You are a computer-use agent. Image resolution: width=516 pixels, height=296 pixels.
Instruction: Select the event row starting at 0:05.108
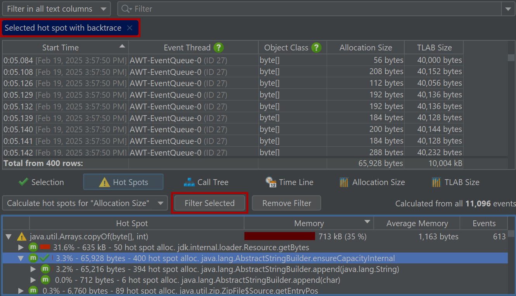point(233,71)
